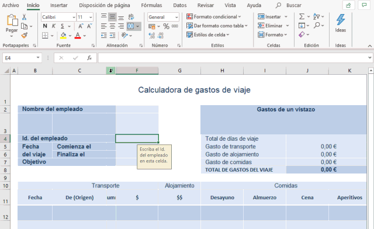Open Formato cells menu
This screenshot has width=374, height=229.
272,35
